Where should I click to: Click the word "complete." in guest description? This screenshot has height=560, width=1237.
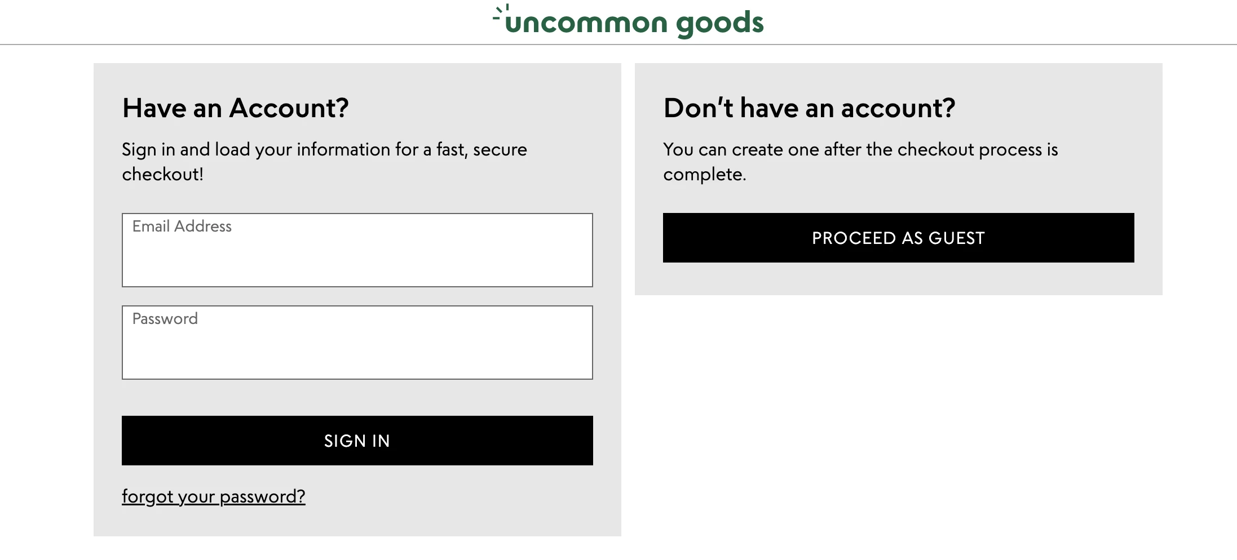click(x=704, y=174)
